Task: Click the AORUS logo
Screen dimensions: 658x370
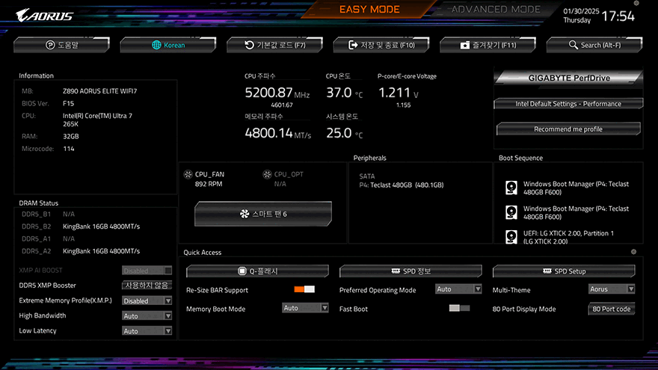Action: click(44, 16)
